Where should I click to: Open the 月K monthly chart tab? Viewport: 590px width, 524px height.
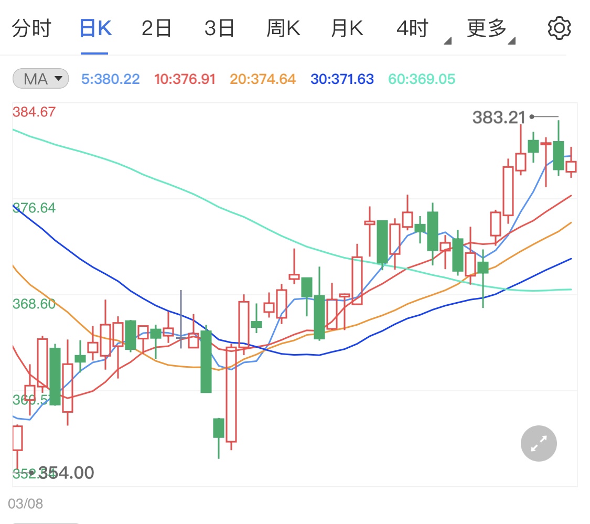tap(347, 28)
